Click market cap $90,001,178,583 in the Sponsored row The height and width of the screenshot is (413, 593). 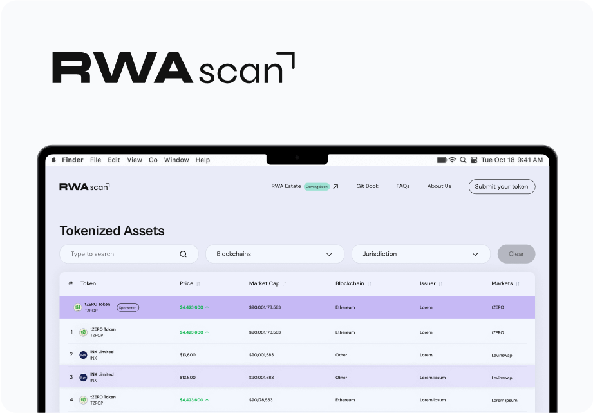click(265, 307)
